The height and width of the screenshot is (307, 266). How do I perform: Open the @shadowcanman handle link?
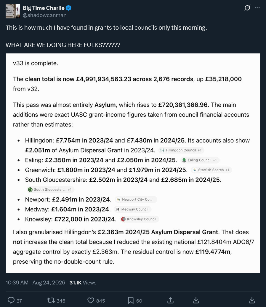(44, 15)
